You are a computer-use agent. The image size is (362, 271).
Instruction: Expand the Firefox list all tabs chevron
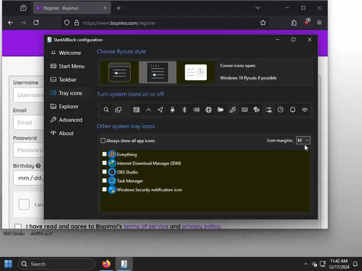pyautogui.click(x=258, y=8)
